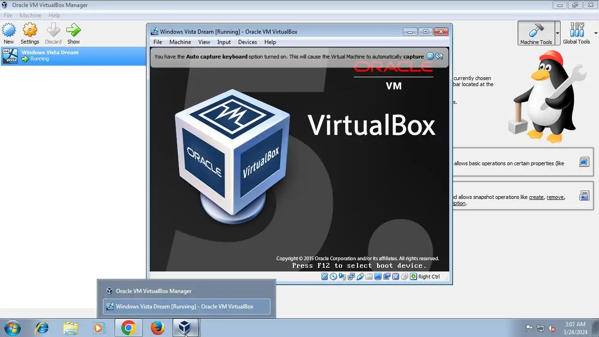Image resolution: width=599 pixels, height=337 pixels.
Task: Open the Windows Start menu
Action: pyautogui.click(x=12, y=328)
